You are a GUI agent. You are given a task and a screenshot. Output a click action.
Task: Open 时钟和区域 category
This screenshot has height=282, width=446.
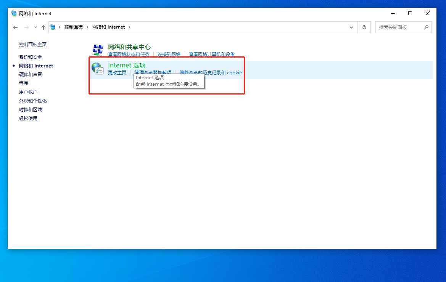click(31, 110)
